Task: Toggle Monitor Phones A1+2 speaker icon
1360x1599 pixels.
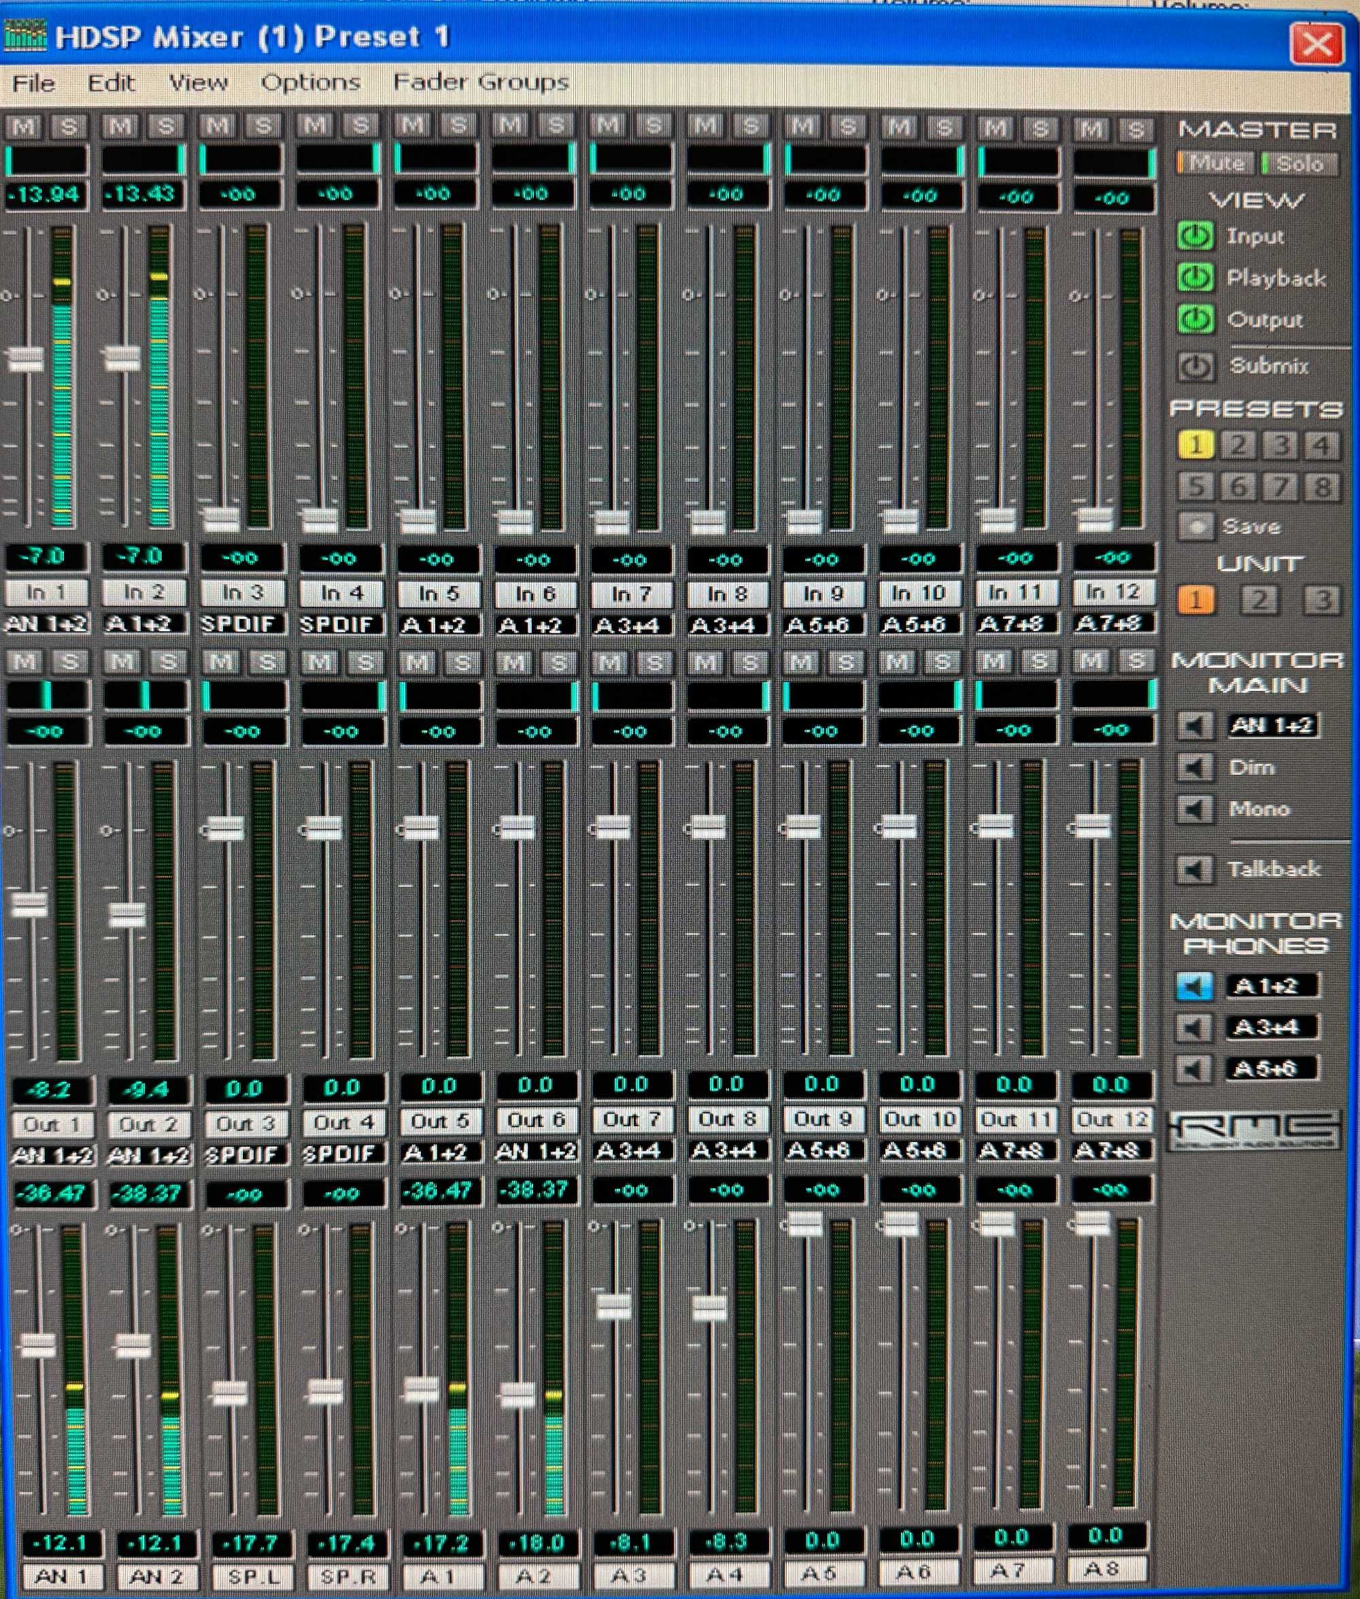Action: pos(1193,986)
